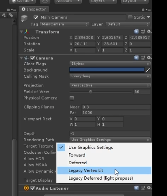167x196 pixels.
Task: Click the tag label filter icon
Action: pos(11,15)
